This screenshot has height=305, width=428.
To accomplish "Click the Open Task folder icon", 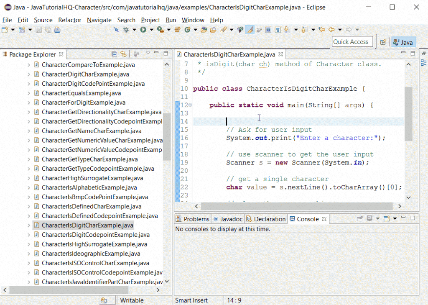I will (213, 30).
